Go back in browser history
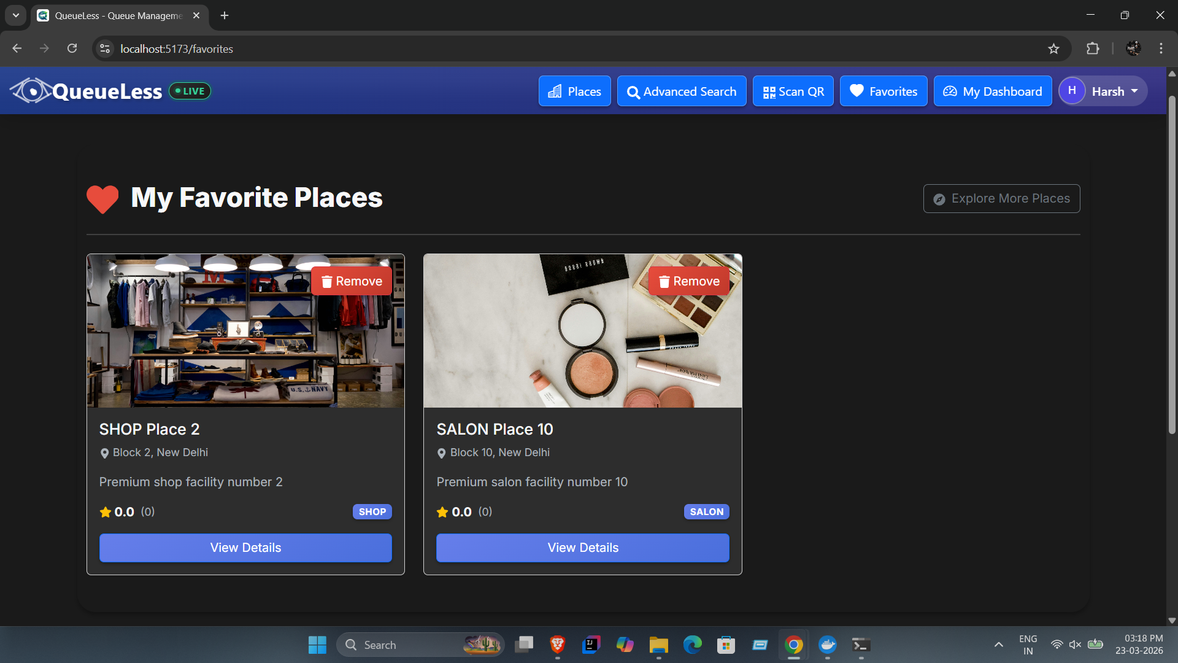Image resolution: width=1178 pixels, height=663 pixels. coord(17,48)
